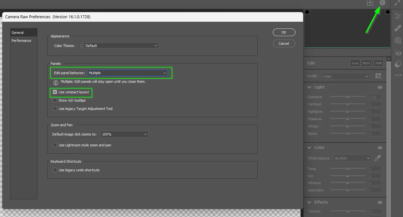Image resolution: width=403 pixels, height=217 pixels.
Task: Click the Vibrance slider
Action: pos(348,183)
